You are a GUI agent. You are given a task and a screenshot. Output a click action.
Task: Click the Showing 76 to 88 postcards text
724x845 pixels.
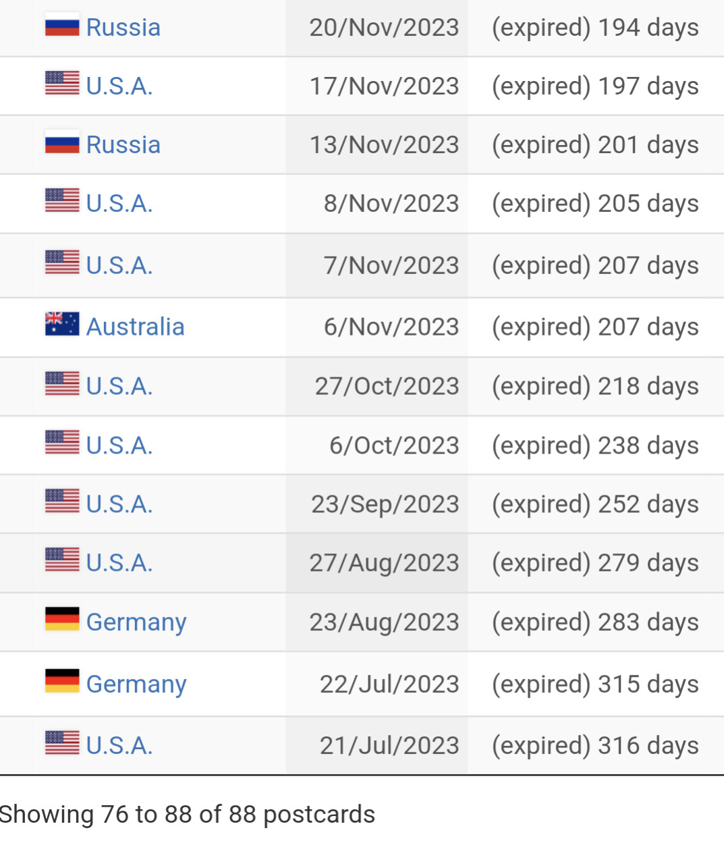click(x=188, y=815)
